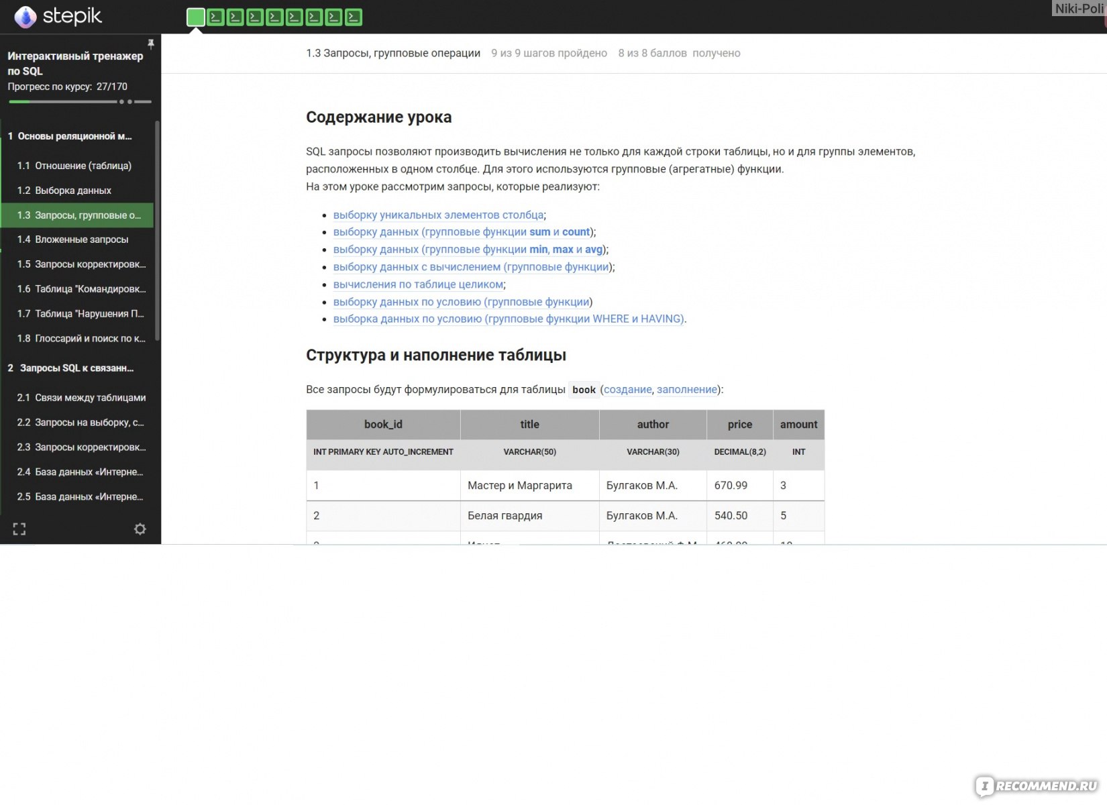Follow link вычисления по таблице целиком
Viewport: 1107px width, 805px height.
419,284
